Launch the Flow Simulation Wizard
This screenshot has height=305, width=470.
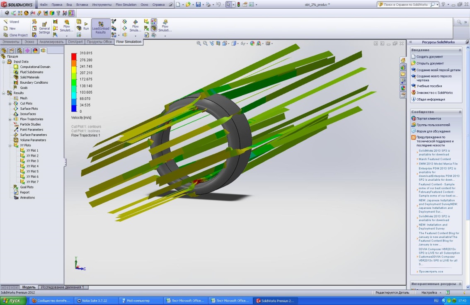[x=11, y=22]
